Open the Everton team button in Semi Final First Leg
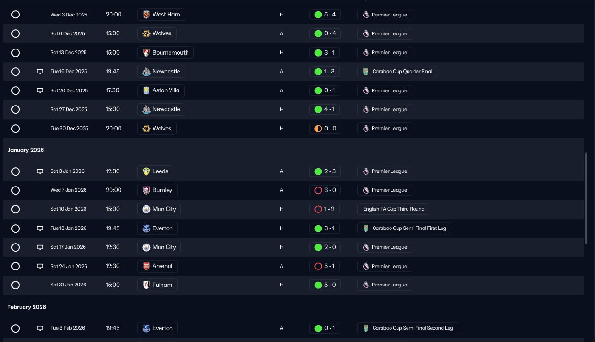The image size is (595, 342). [x=158, y=228]
